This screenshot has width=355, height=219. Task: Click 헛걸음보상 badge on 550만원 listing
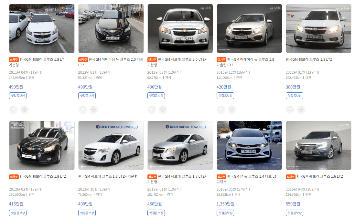pyautogui.click(x=295, y=213)
